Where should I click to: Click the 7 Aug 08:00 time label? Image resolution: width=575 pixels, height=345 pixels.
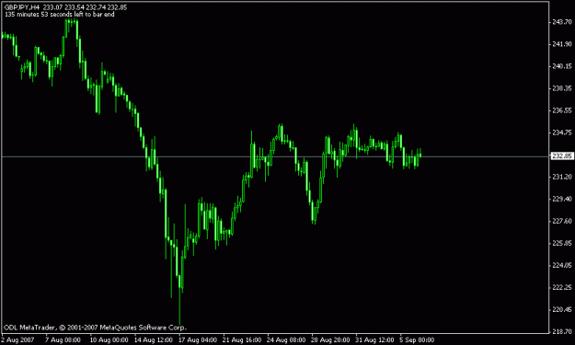point(63,339)
